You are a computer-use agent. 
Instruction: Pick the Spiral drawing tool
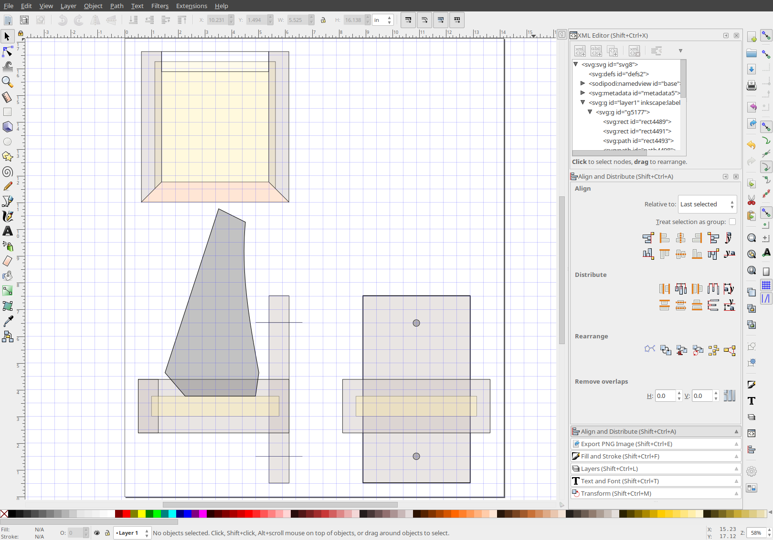tap(8, 172)
